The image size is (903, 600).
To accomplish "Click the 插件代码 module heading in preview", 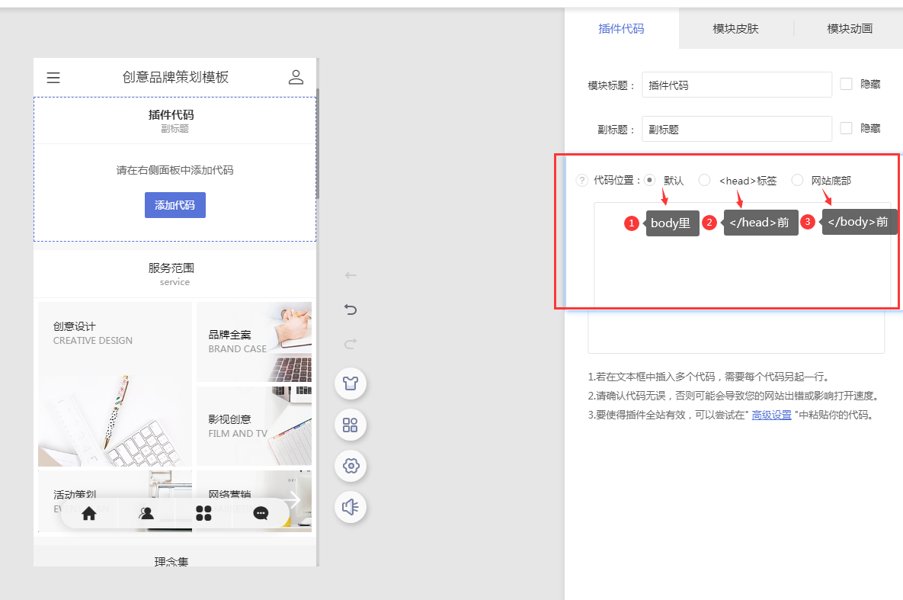I will pyautogui.click(x=171, y=114).
